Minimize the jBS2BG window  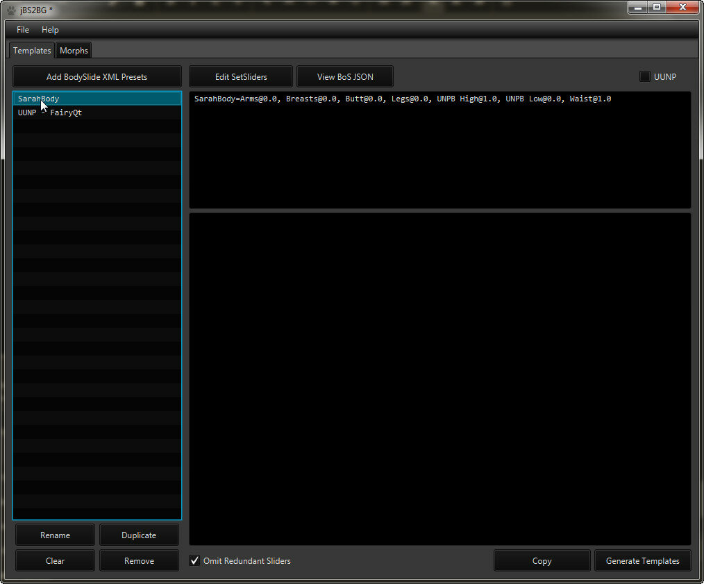[637, 7]
